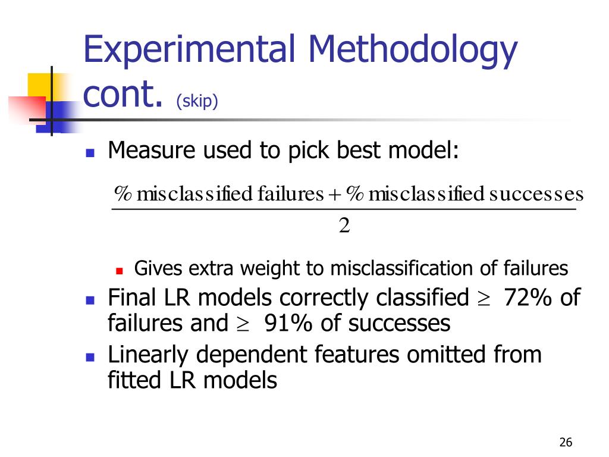Click slide number 26
This screenshot has height=457, width=609.
566,442
